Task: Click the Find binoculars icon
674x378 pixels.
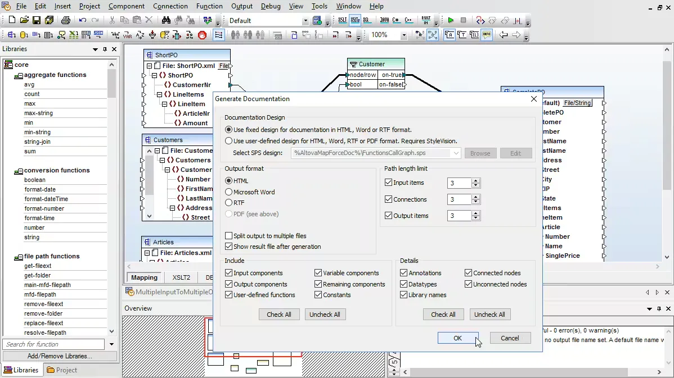Action: click(166, 20)
